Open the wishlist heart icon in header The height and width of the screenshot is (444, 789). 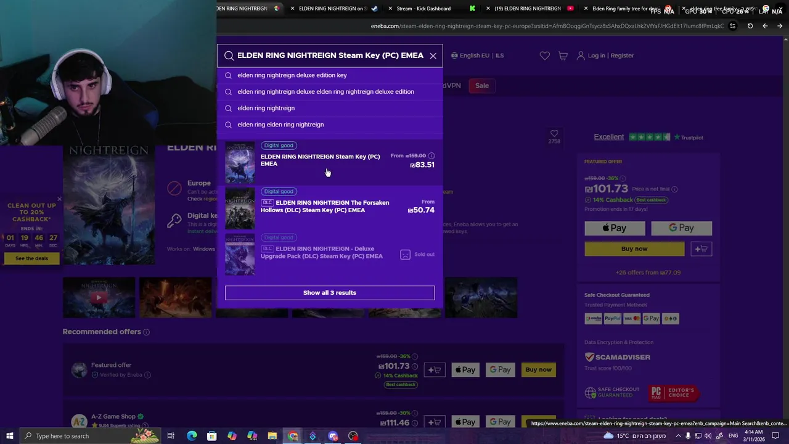[x=545, y=55]
